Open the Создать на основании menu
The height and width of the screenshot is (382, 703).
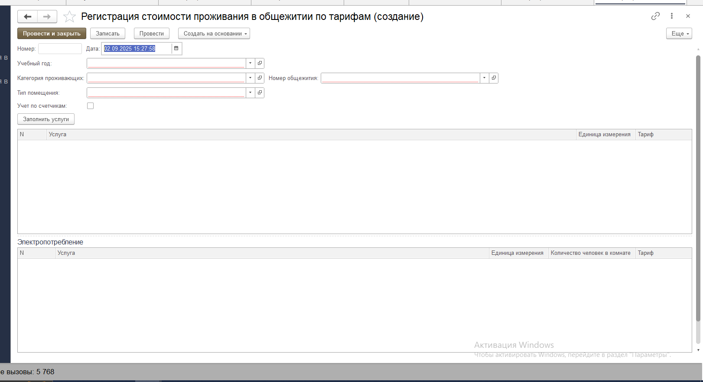click(214, 34)
